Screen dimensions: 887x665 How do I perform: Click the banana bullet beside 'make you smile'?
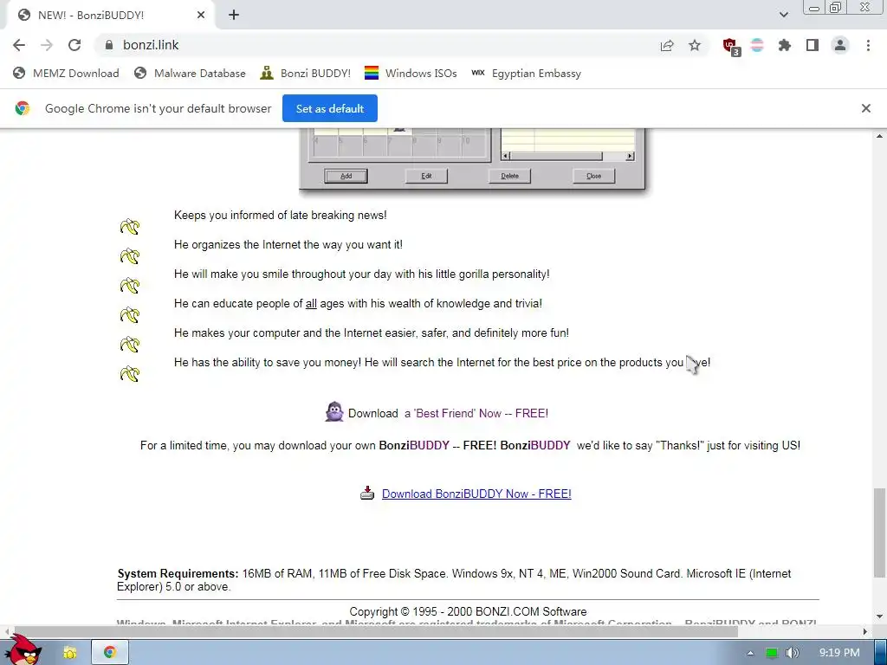pyautogui.click(x=130, y=286)
